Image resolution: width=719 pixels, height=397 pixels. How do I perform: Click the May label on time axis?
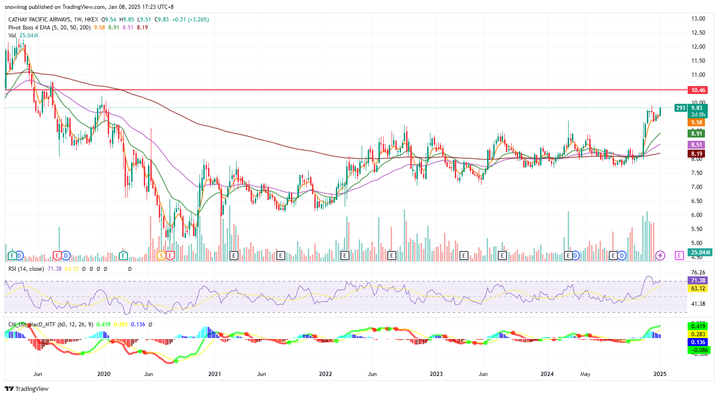[585, 374]
